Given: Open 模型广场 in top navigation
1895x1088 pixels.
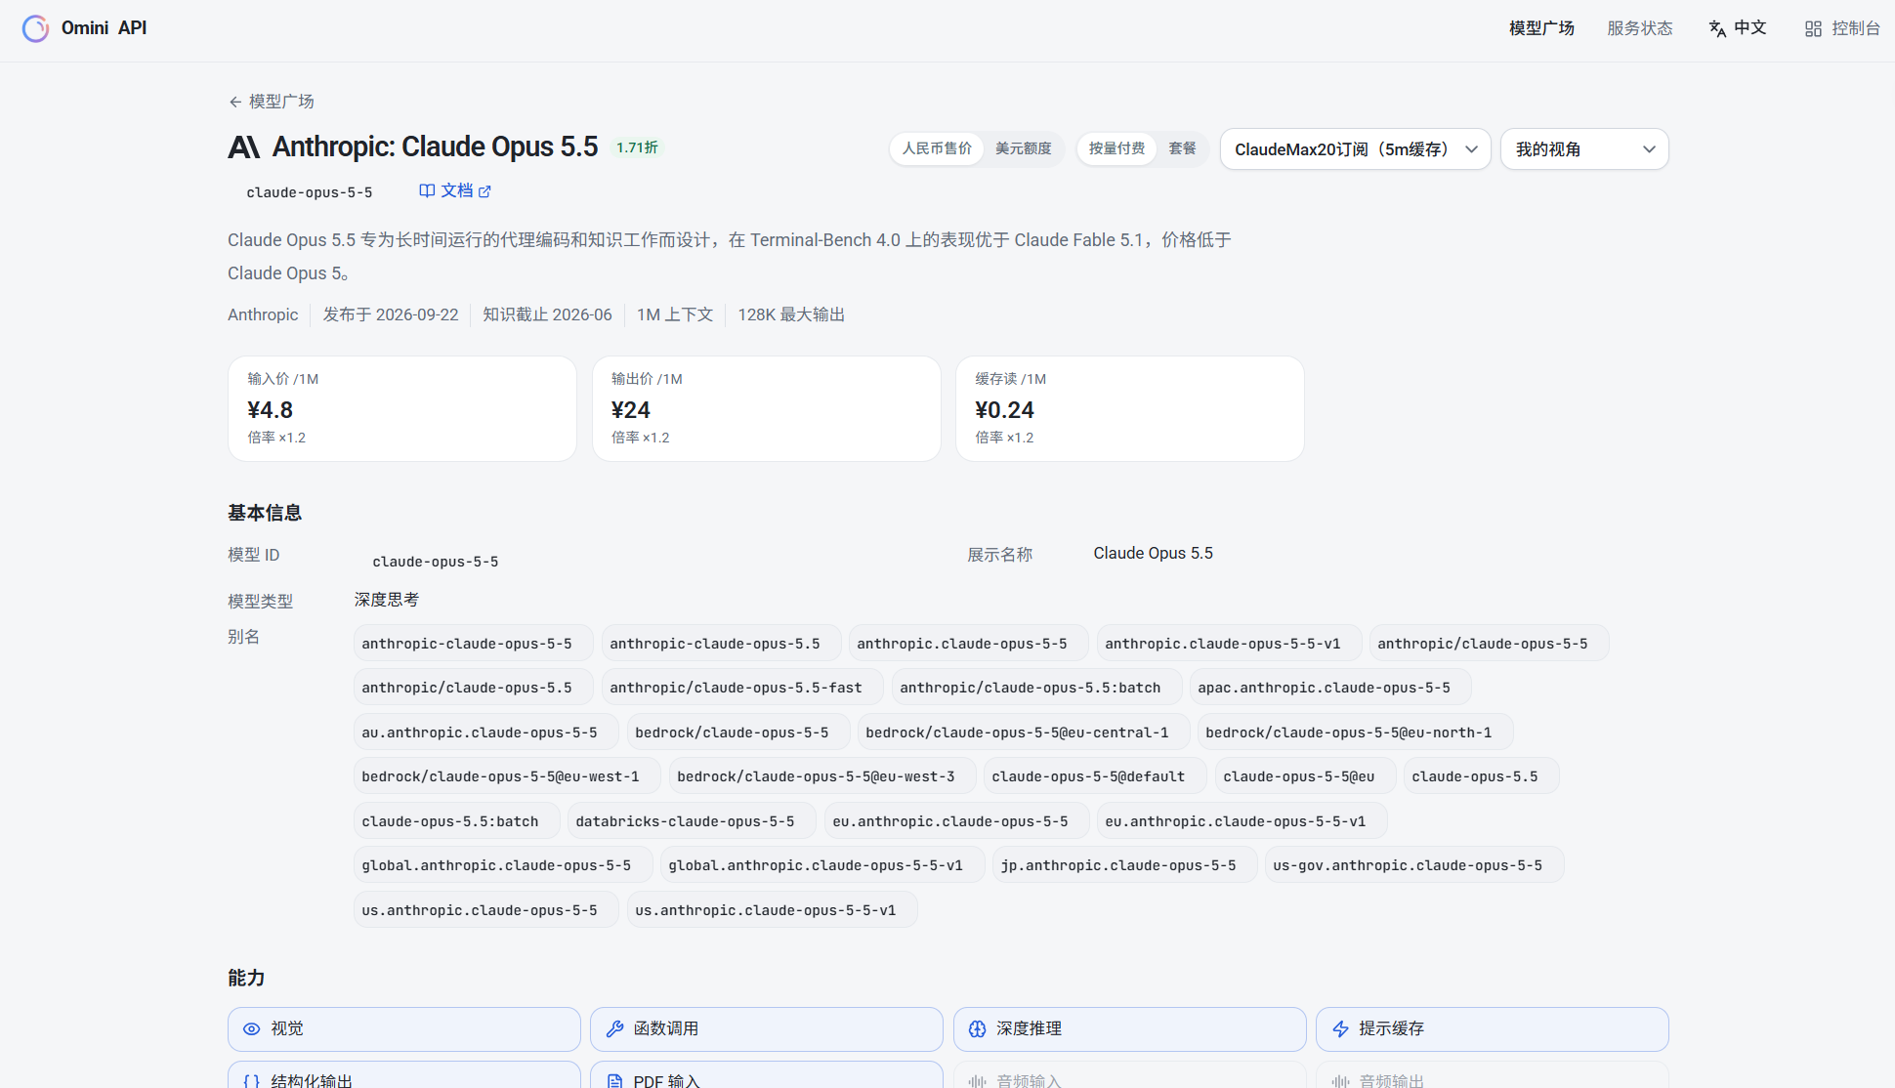Looking at the screenshot, I should pos(1541,28).
